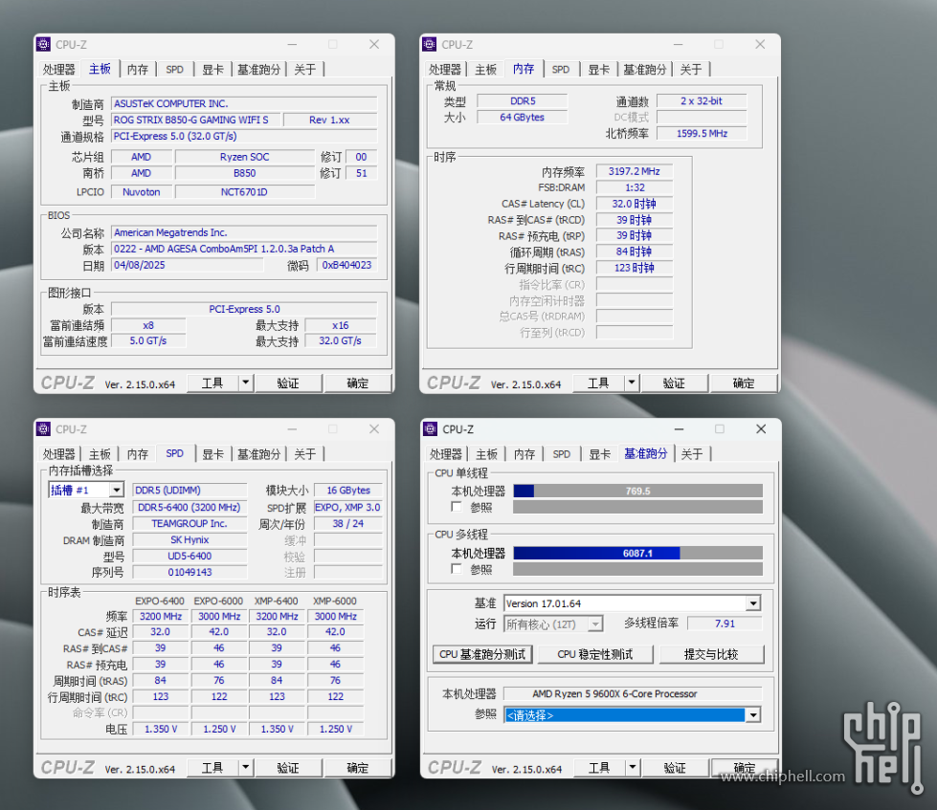Start the CPU 基准跑分测试 button
This screenshot has width=937, height=810.
pos(482,654)
